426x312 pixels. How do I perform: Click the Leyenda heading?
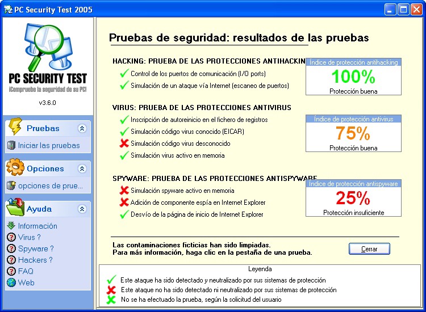[x=260, y=268]
